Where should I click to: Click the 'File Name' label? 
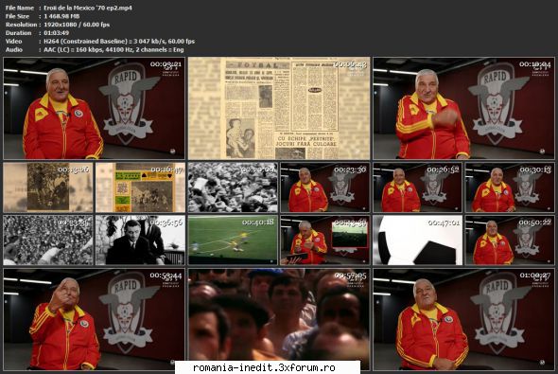[x=20, y=8]
